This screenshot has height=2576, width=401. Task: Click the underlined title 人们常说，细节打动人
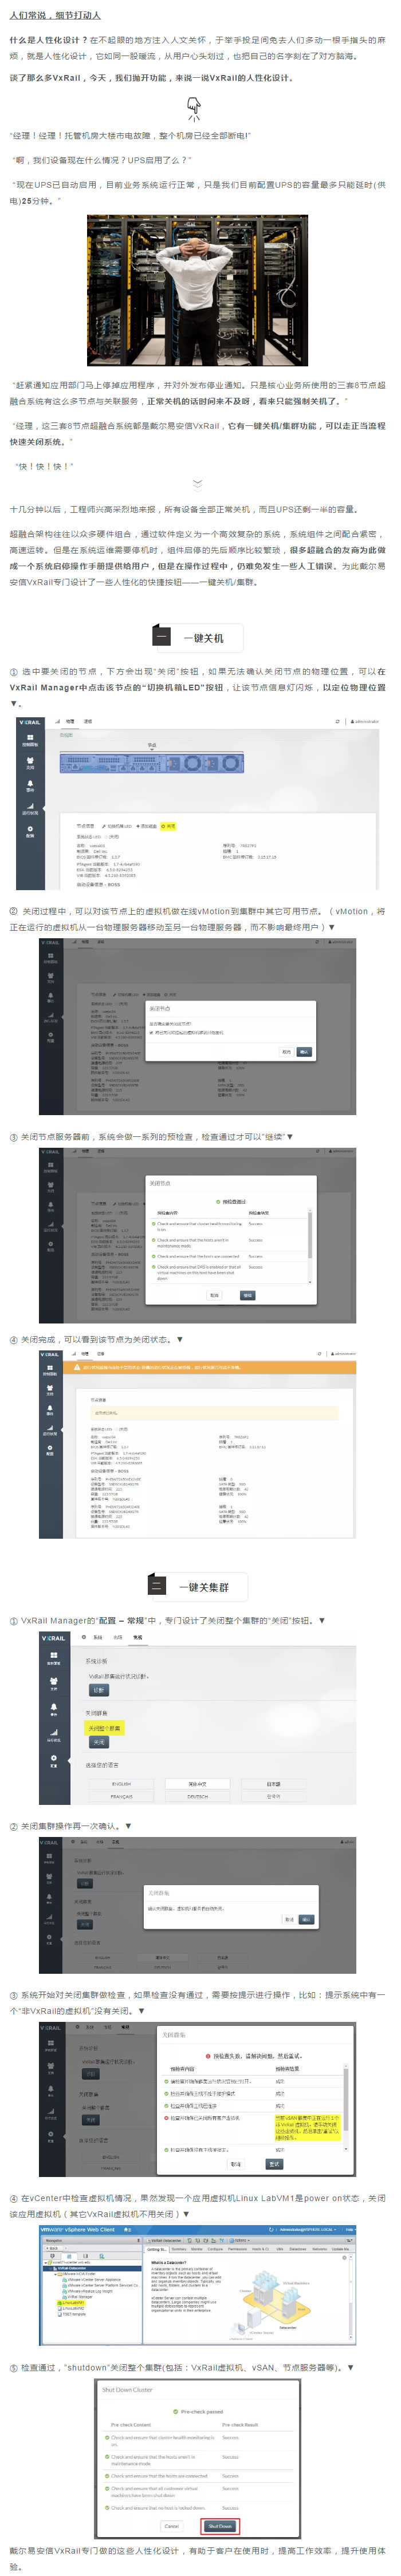coord(56,16)
